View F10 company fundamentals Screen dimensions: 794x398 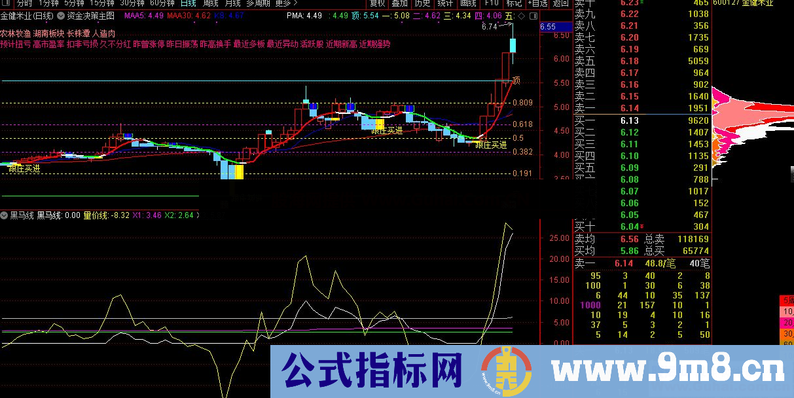coord(492,3)
